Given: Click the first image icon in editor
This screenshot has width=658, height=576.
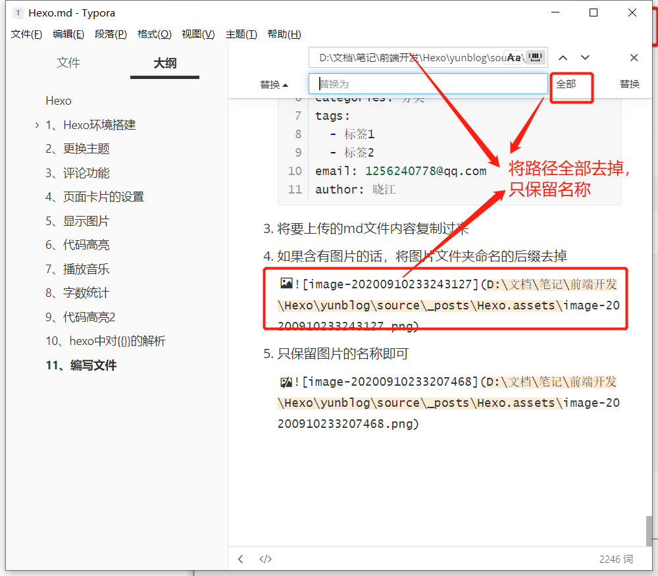Looking at the screenshot, I should [286, 284].
